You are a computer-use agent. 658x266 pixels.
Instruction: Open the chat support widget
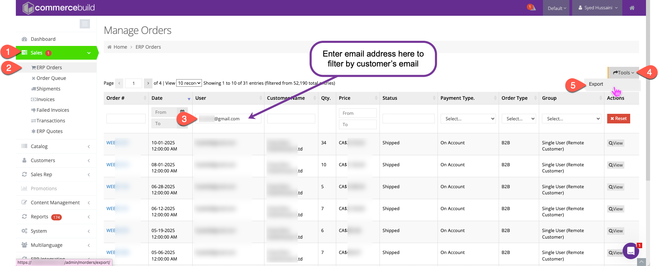pos(631,251)
